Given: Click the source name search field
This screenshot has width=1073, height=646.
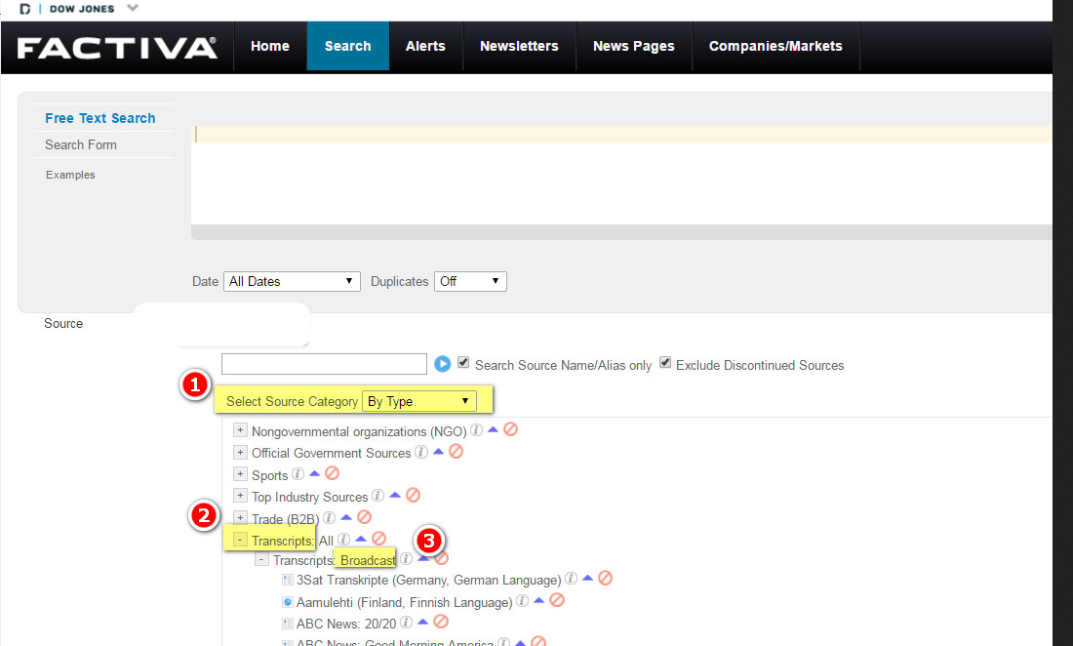Looking at the screenshot, I should click(x=325, y=364).
